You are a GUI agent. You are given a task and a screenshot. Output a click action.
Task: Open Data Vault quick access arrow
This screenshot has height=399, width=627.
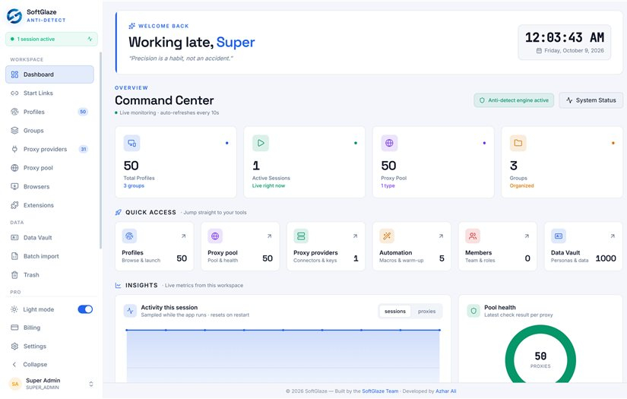pyautogui.click(x=613, y=236)
